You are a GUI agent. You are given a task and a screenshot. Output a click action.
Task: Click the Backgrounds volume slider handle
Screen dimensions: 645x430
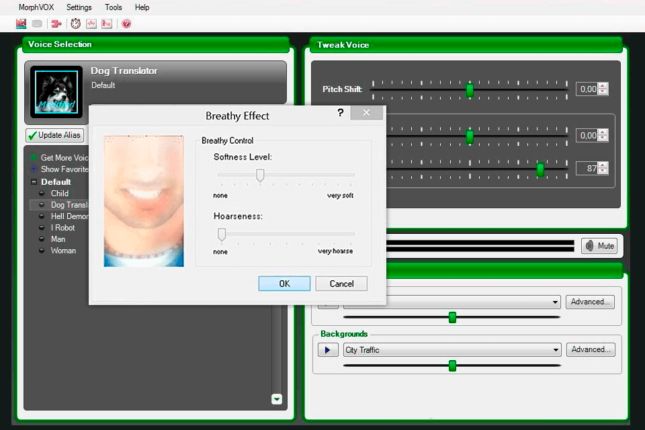tap(452, 365)
